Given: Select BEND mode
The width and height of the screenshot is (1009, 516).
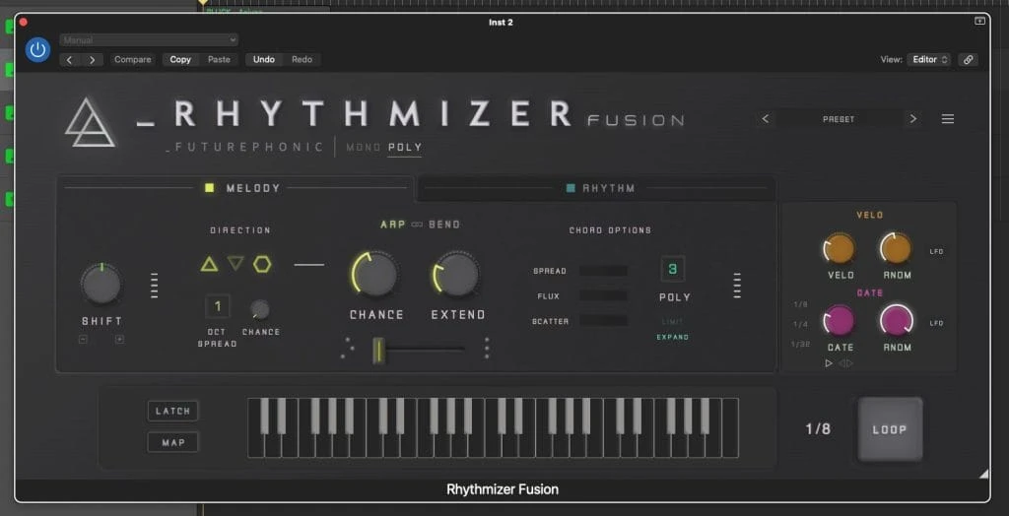Looking at the screenshot, I should click(444, 225).
